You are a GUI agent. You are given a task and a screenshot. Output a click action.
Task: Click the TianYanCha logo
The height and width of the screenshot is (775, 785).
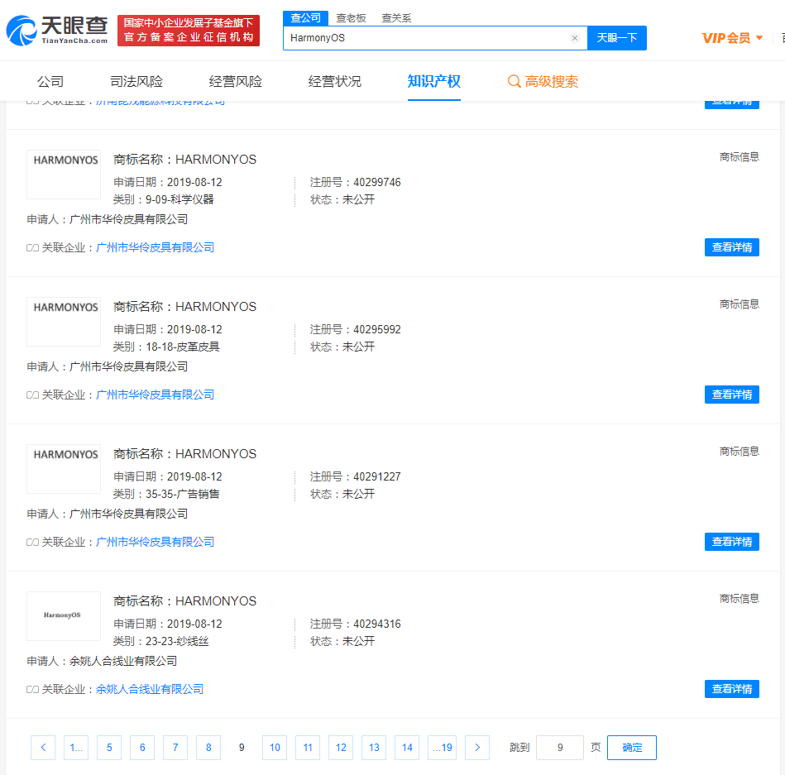click(x=57, y=31)
